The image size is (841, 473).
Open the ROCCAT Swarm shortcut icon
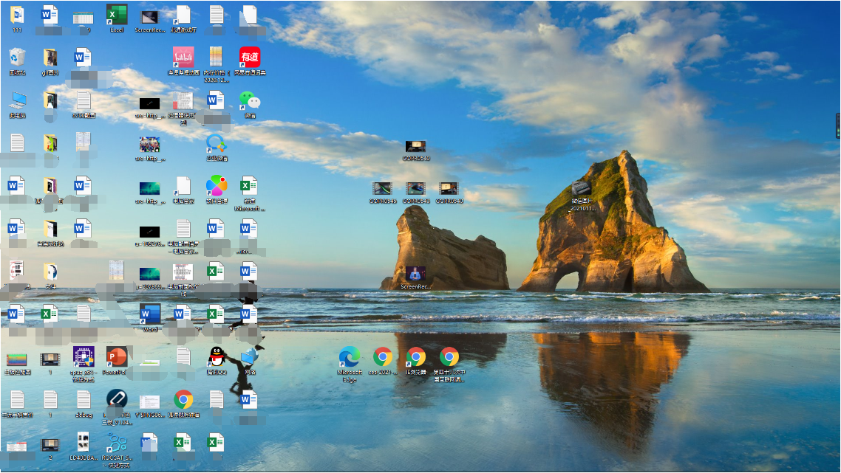click(x=117, y=443)
